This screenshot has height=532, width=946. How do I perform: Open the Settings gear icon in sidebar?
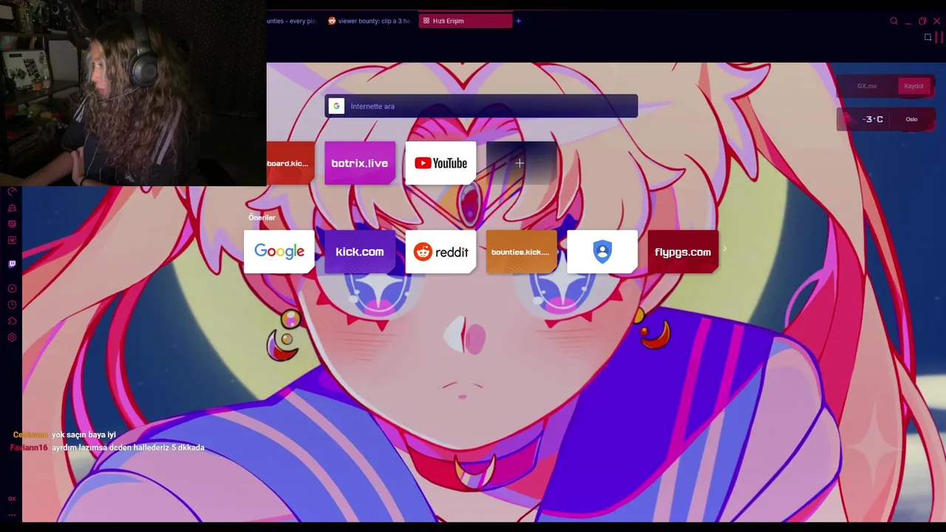point(12,337)
